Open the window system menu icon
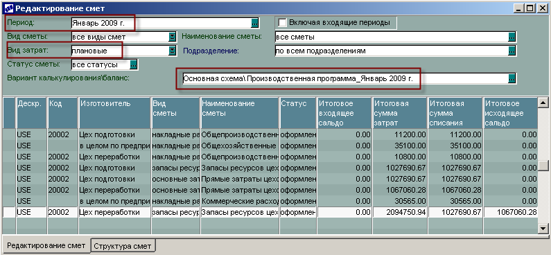This screenshot has height=255, width=551. [8, 8]
